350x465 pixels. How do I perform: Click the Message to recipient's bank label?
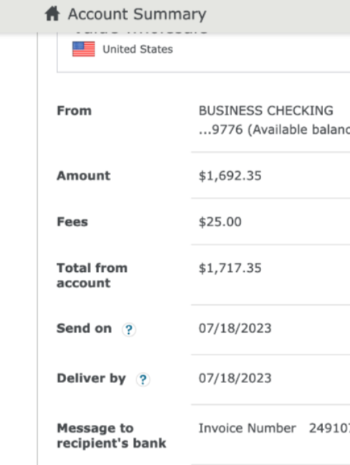coord(112,435)
